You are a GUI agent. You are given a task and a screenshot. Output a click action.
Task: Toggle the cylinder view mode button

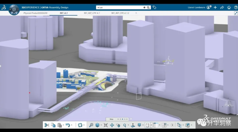(x=147, y=125)
